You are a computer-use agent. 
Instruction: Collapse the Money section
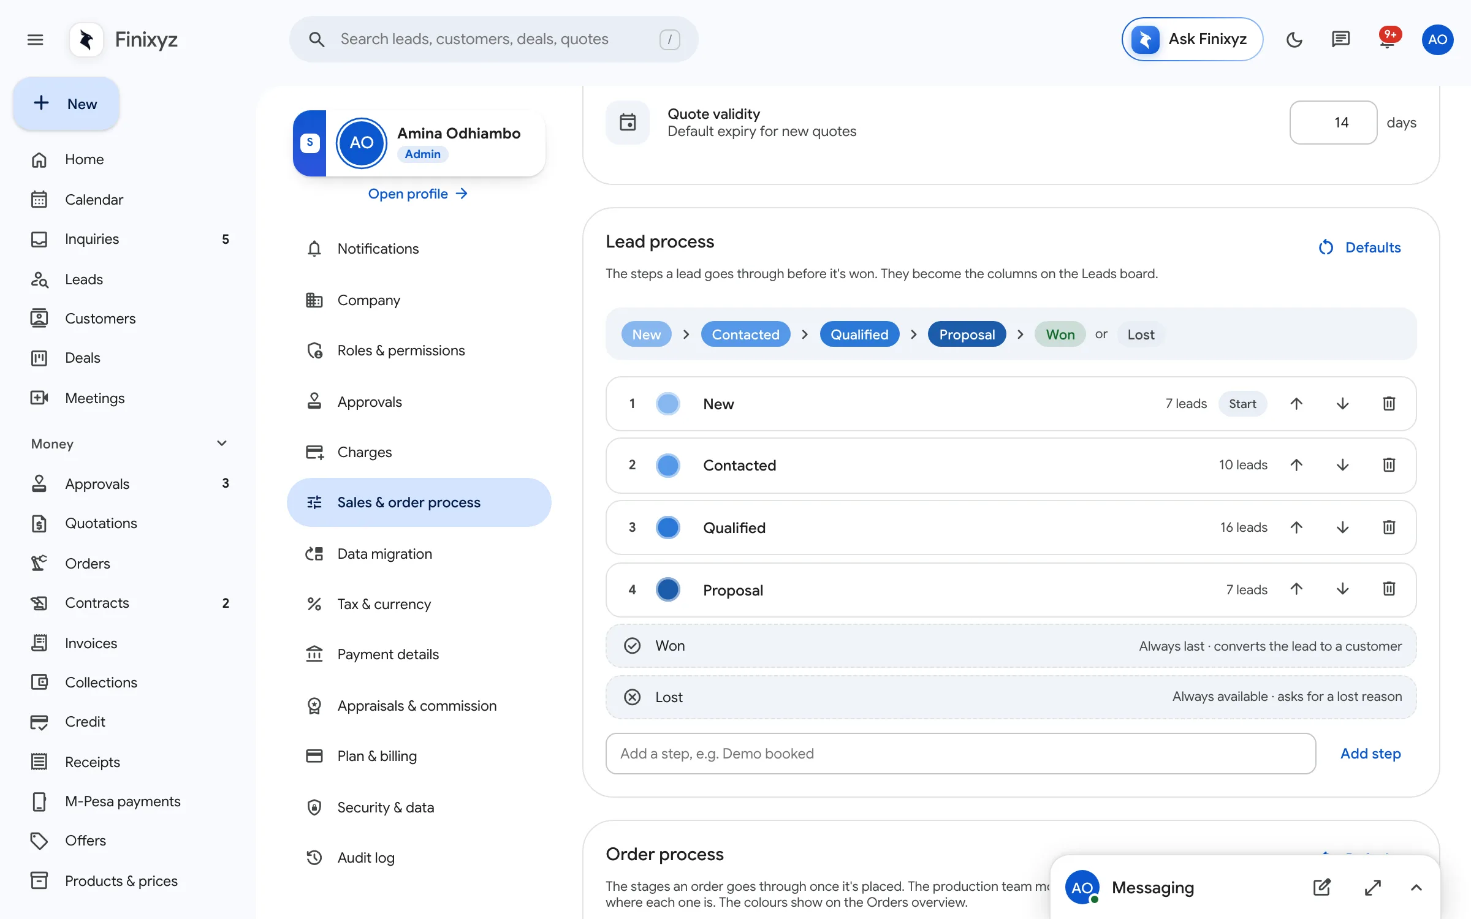(x=222, y=444)
